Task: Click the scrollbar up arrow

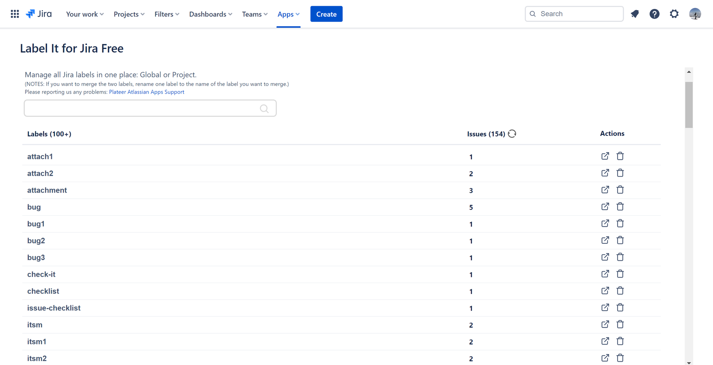Action: coord(689,72)
